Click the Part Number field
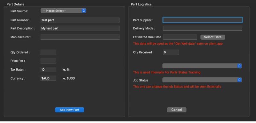Viewport: 256px width, 123px height. tap(80, 20)
